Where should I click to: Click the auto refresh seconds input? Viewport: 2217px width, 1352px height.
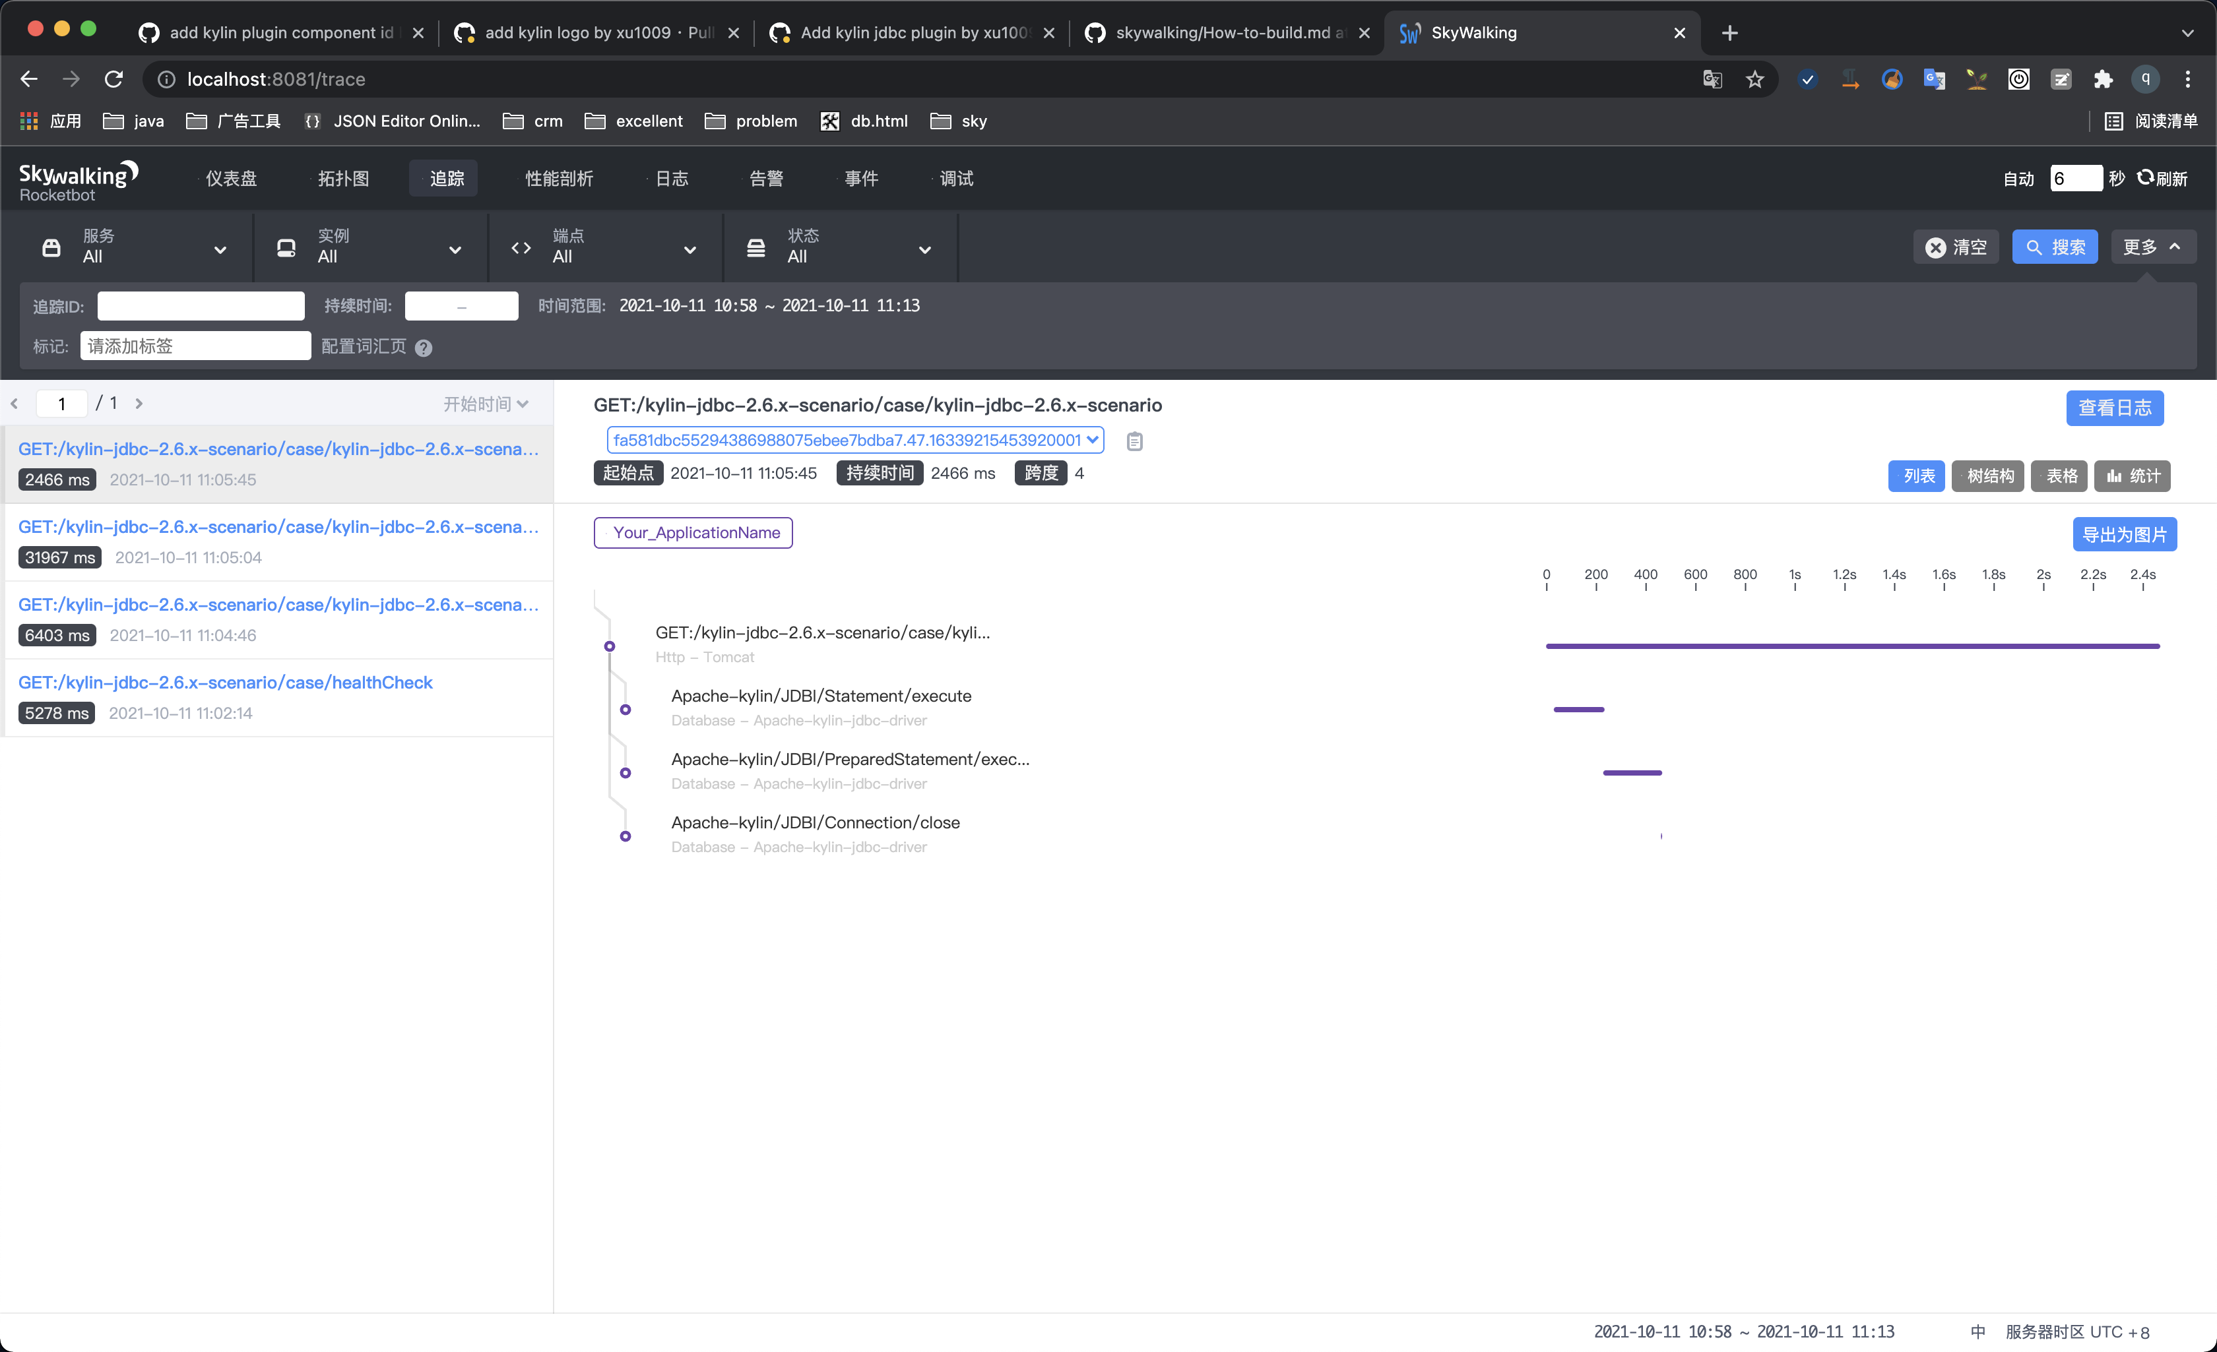coord(2076,179)
